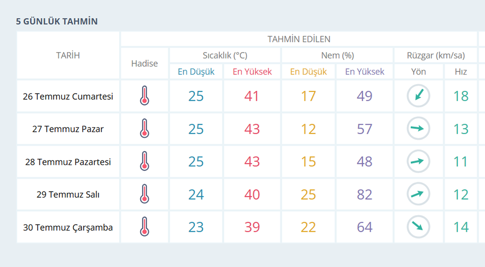Click the wind direction arrow for 26 Temmuz
Image resolution: width=485 pixels, height=267 pixels.
click(x=419, y=96)
